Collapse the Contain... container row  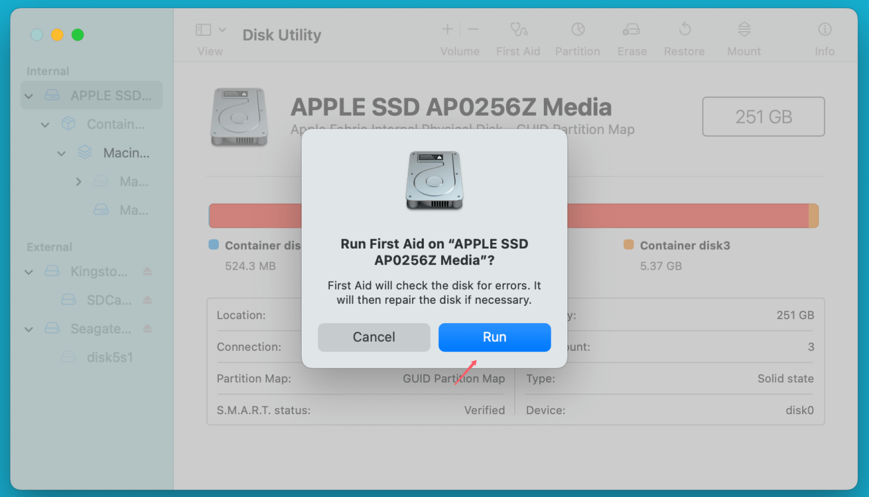click(46, 124)
